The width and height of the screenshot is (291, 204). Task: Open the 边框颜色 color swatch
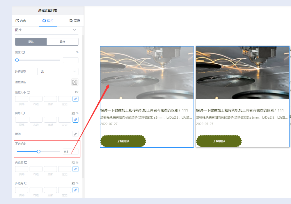point(75,82)
